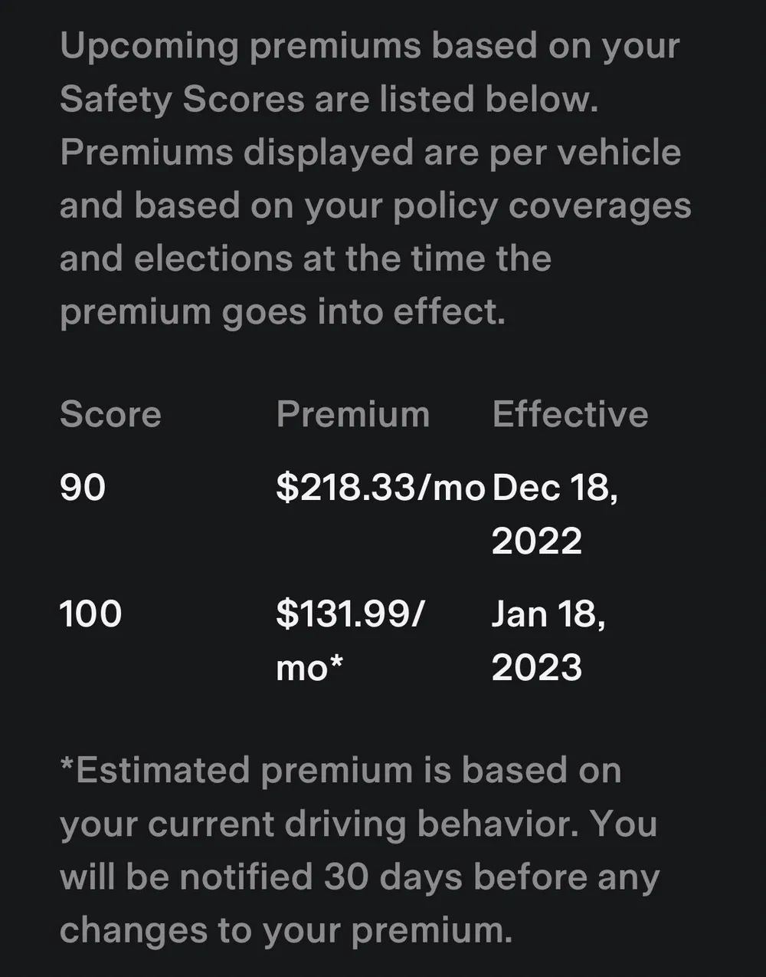Tap the $218.33/mo premium amount
This screenshot has width=766, height=977.
pyautogui.click(x=381, y=488)
